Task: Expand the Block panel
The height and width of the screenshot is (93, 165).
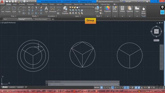Action: click(99, 16)
